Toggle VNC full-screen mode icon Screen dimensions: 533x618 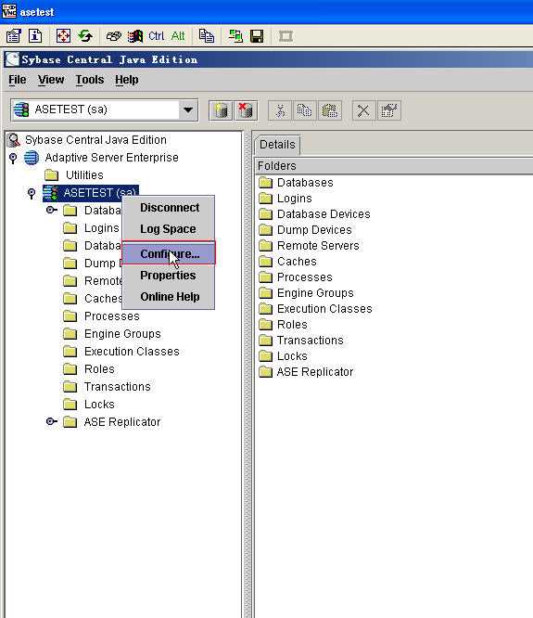pyautogui.click(x=63, y=36)
